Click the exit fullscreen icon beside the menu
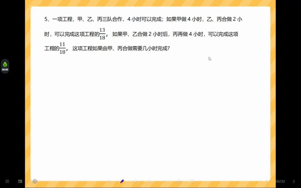This screenshot has height=188, width=301. [20, 181]
